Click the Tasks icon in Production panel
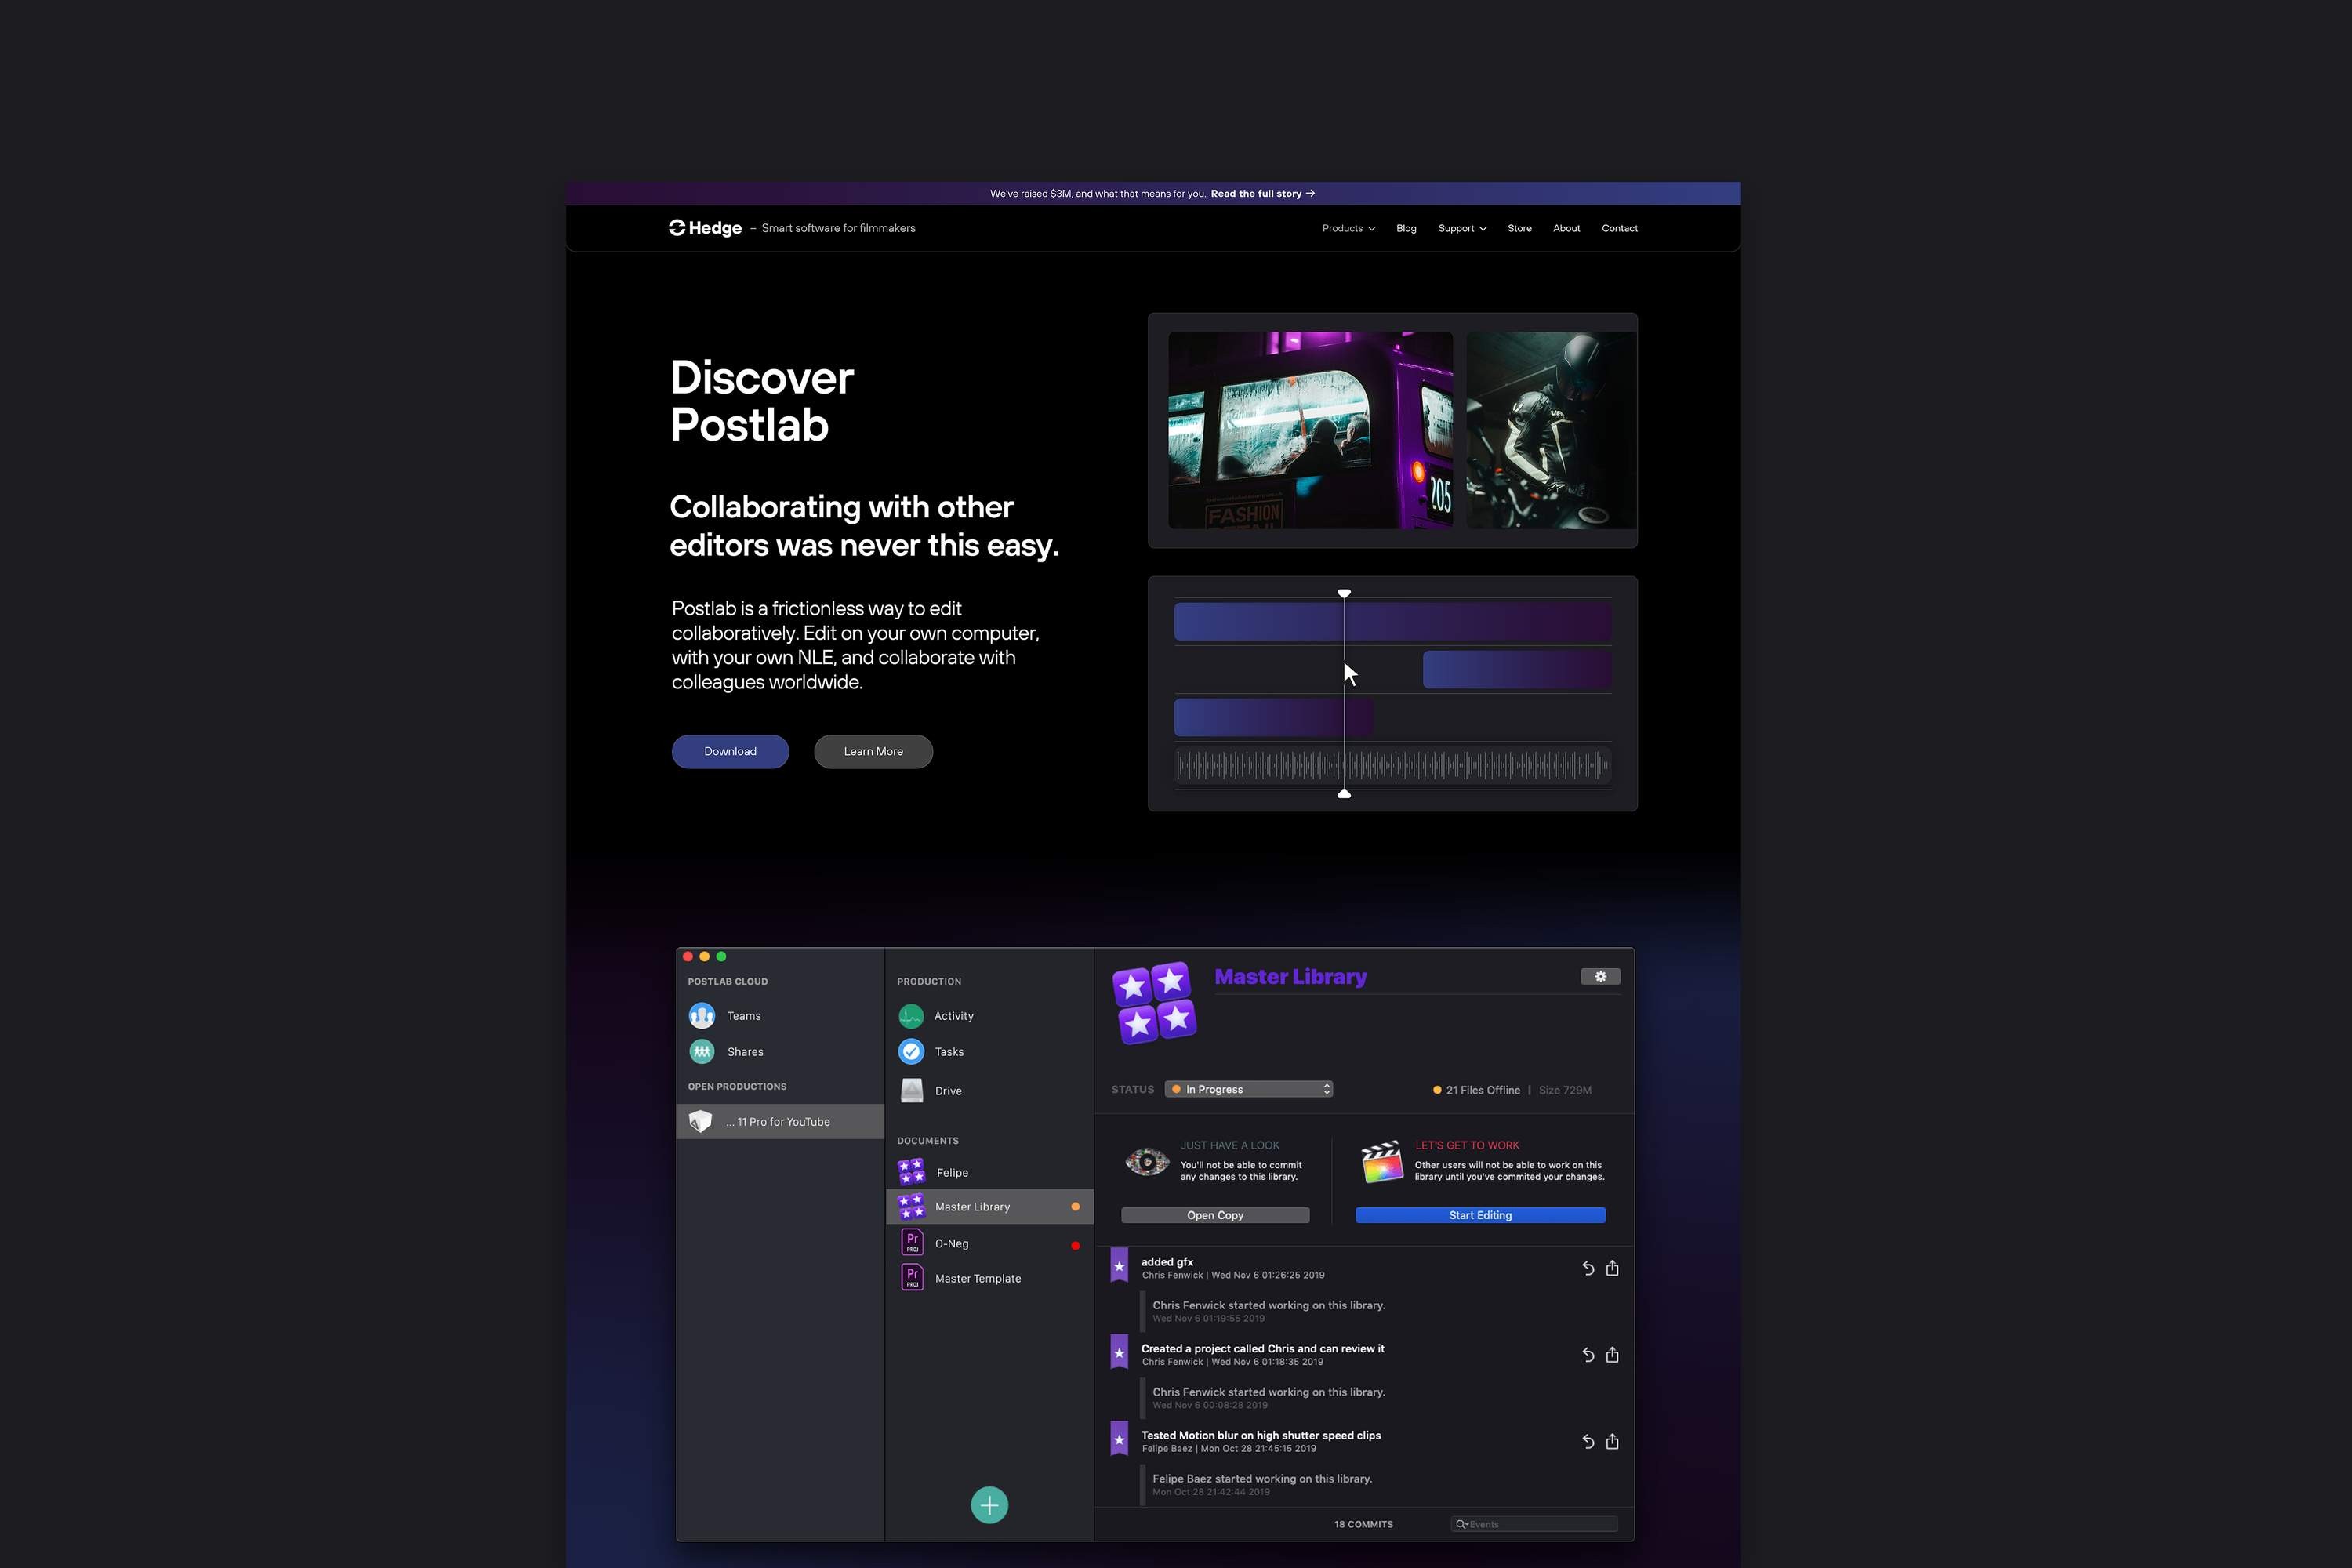The image size is (2352, 1568). tap(912, 1052)
